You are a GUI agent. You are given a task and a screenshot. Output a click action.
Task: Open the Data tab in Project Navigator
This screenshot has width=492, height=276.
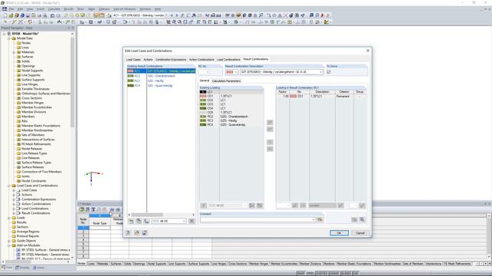(7, 268)
